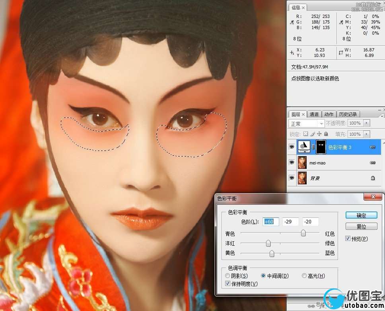Click the lock all padlock icon
Image resolution: width=385 pixels, height=311 pixels.
pos(326,134)
